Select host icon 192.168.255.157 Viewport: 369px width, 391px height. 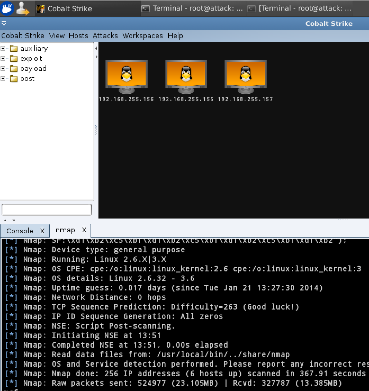pyautogui.click(x=245, y=77)
